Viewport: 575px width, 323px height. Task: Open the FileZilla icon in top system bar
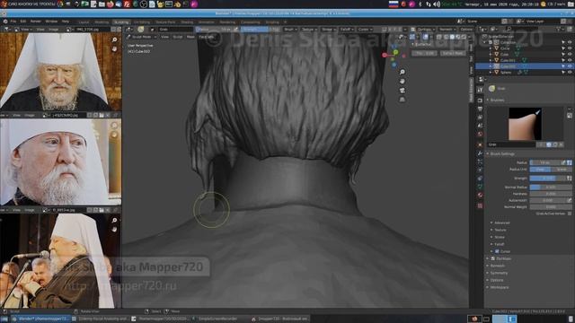point(127,4)
